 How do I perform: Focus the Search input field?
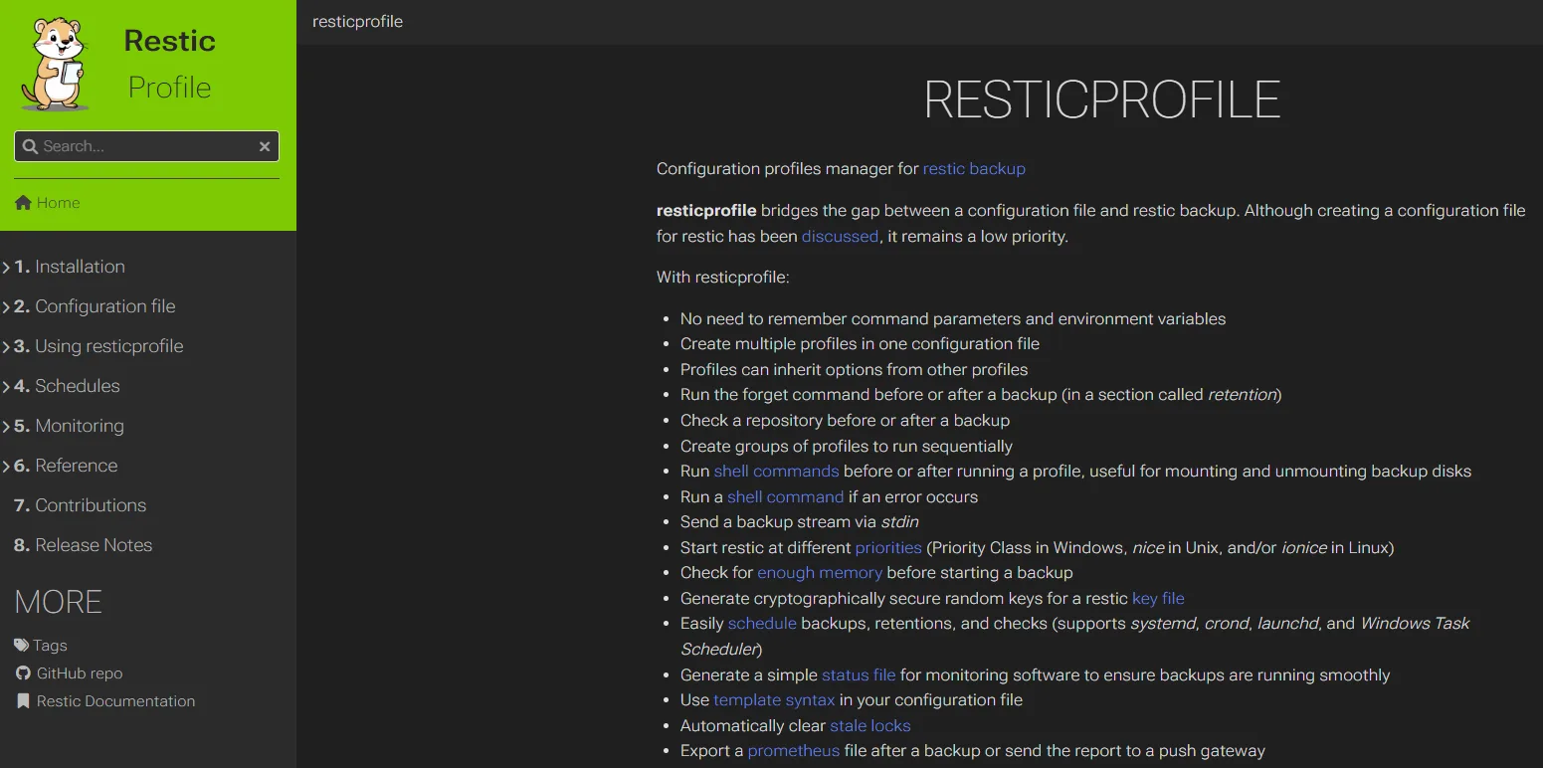[x=147, y=146]
